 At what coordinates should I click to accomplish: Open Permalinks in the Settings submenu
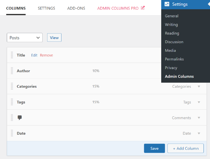point(174,59)
